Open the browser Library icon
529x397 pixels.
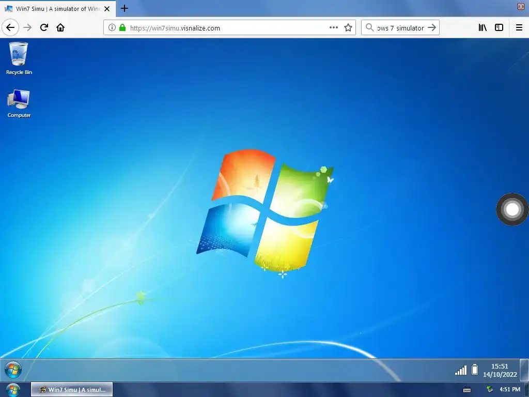[483, 28]
